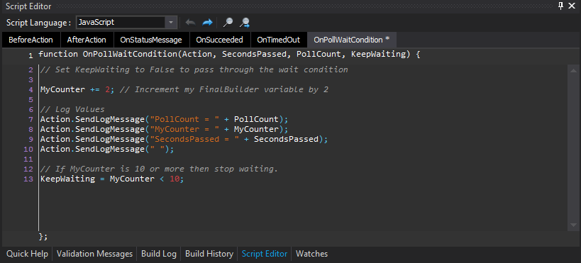Screen dimensions: 581x263
Task: Open the Build Log panel tab
Action: 159,254
